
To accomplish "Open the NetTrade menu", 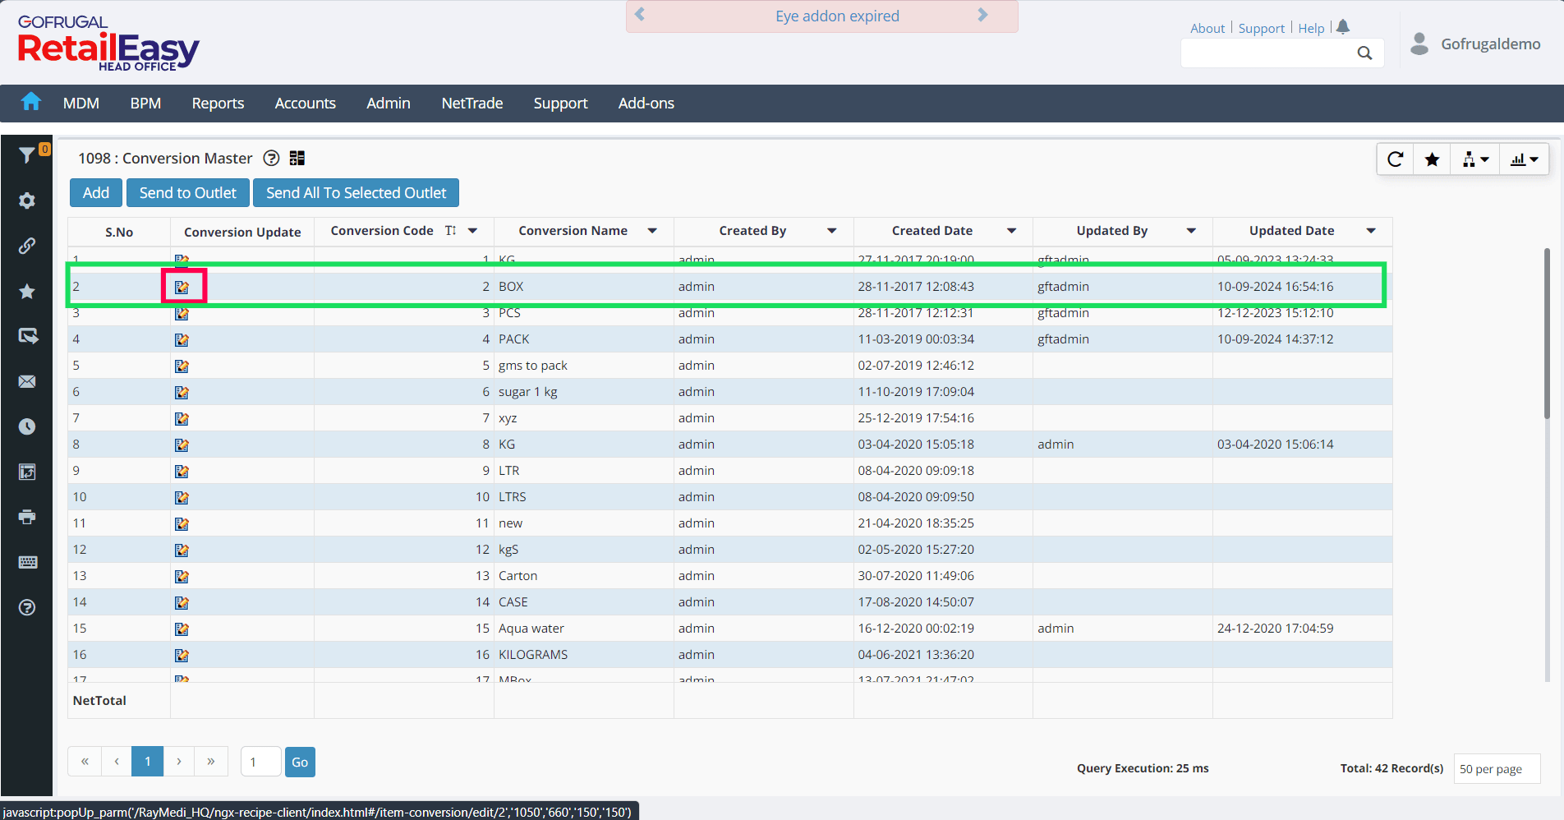I will click(x=471, y=104).
